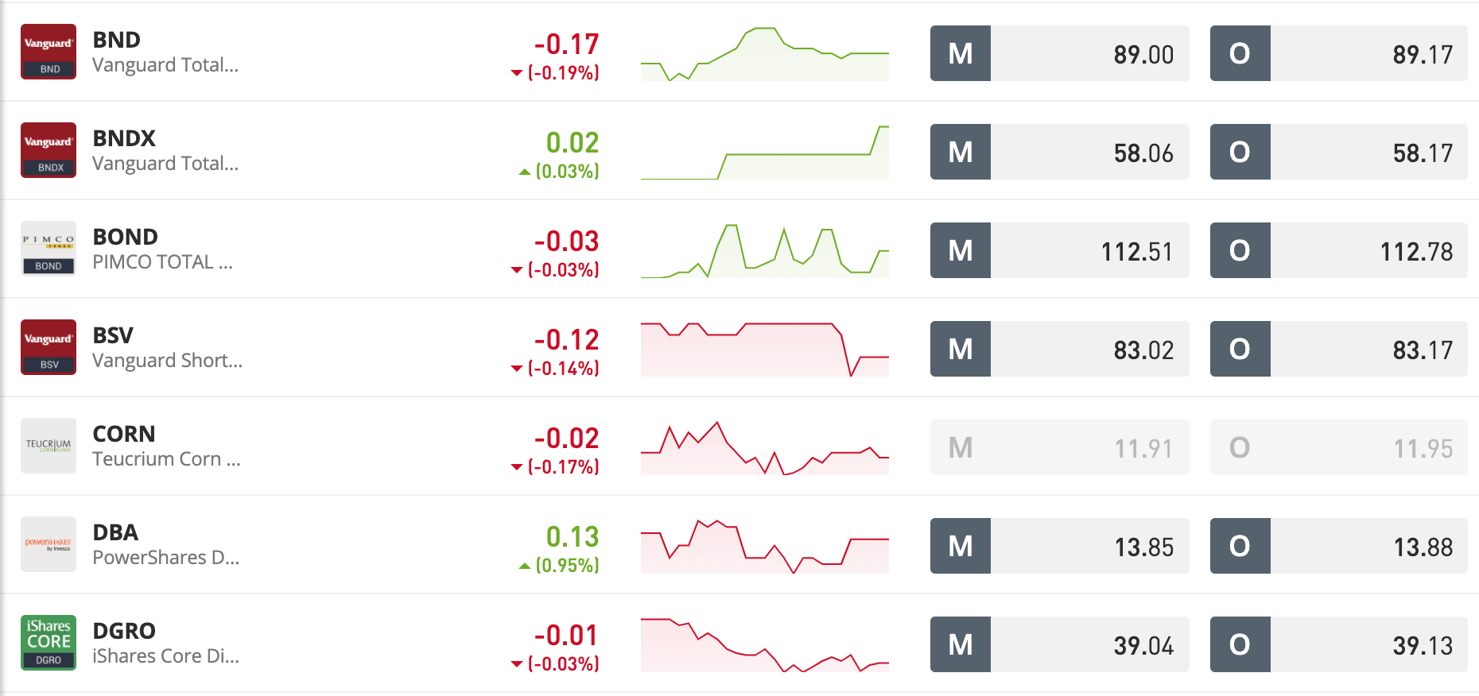Screen dimensions: 1479x696
Task: Click the iShares Core DGRO logo
Action: [49, 643]
